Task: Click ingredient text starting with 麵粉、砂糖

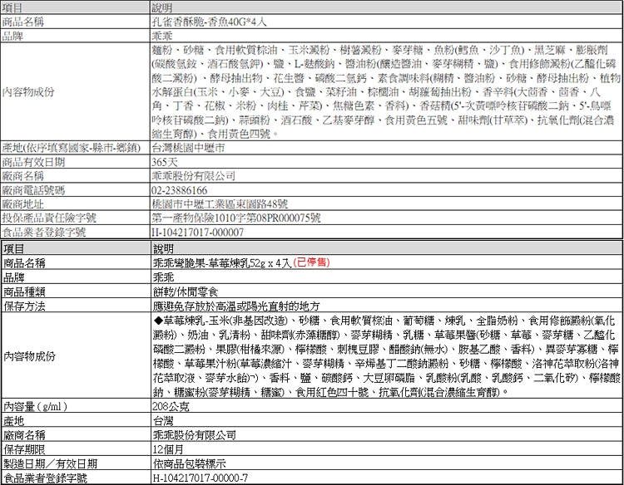Action: (385, 91)
